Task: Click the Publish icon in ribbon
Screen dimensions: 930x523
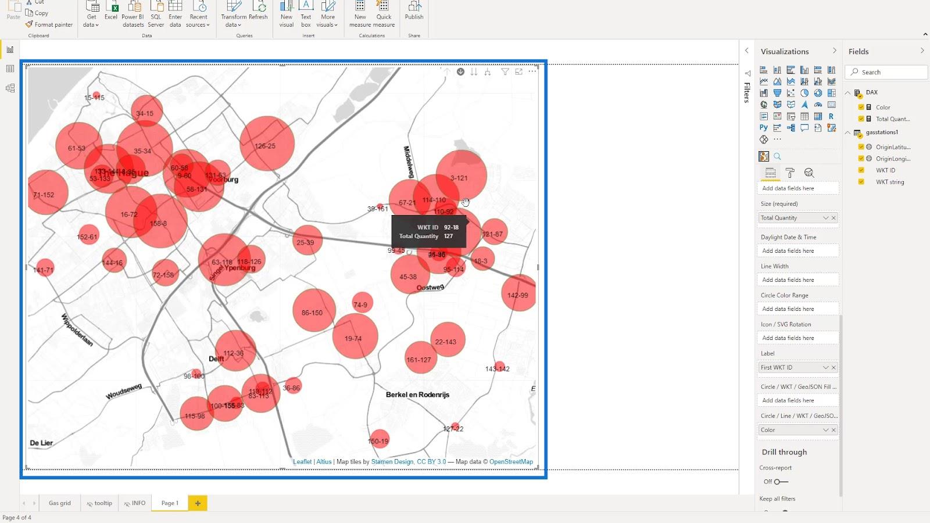Action: 414,12
